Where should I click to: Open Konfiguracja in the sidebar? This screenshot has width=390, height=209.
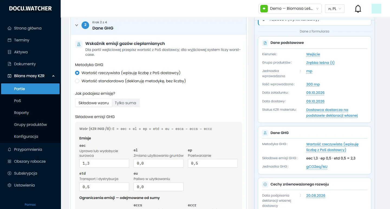click(x=30, y=136)
